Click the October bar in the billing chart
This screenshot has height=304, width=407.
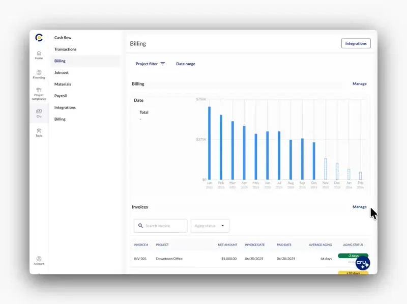(x=314, y=161)
